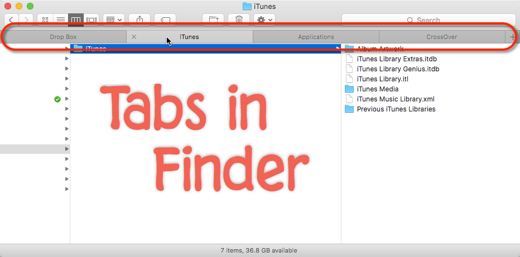Click the Trash delete toolbar button
This screenshot has width=520, height=257.
pos(239,20)
